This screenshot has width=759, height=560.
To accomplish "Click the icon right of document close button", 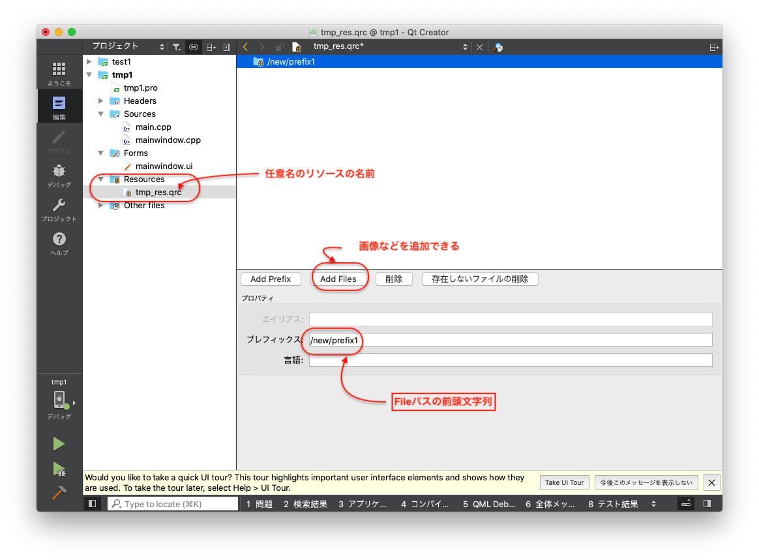I will pyautogui.click(x=498, y=47).
